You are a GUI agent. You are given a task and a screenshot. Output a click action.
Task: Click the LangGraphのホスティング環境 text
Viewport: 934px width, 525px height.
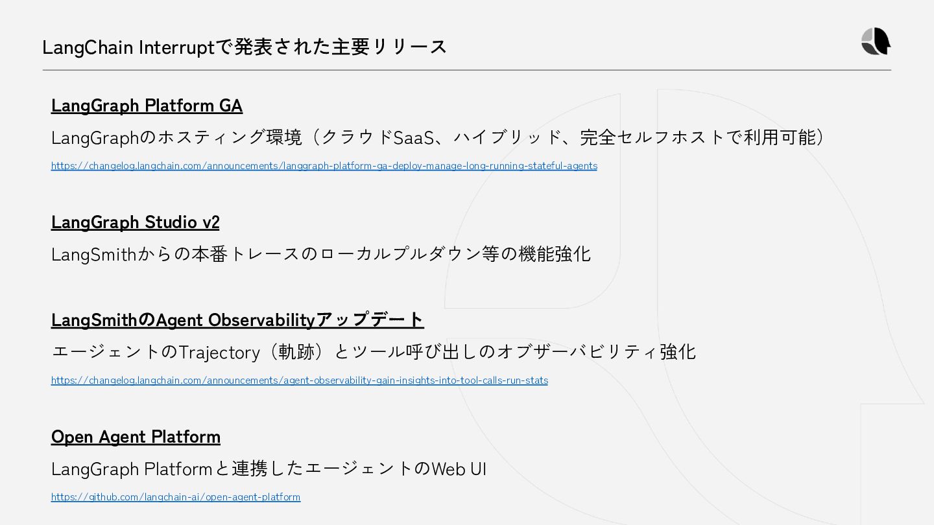[176, 137]
